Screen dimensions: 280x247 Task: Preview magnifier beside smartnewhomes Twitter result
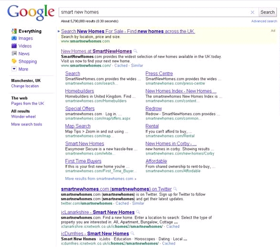tap(175, 189)
